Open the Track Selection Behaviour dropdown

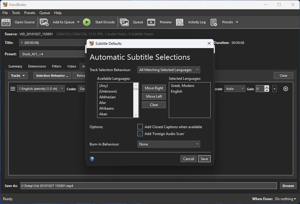pyautogui.click(x=169, y=70)
